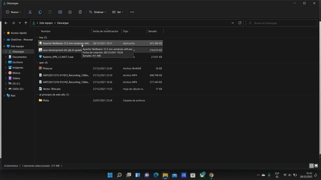Refresh the Descargas folder view
Image resolution: width=321 pixels, height=180 pixels.
[x=240, y=23]
